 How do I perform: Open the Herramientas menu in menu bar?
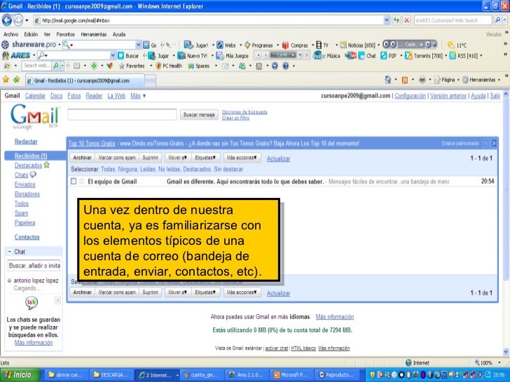(x=94, y=34)
